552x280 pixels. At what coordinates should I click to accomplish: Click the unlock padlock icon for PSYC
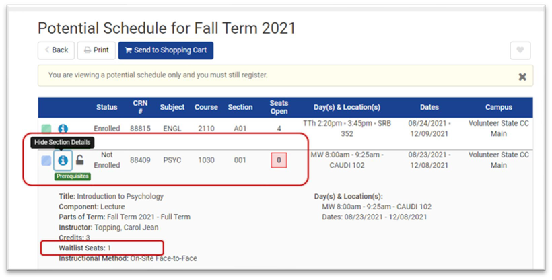79,160
